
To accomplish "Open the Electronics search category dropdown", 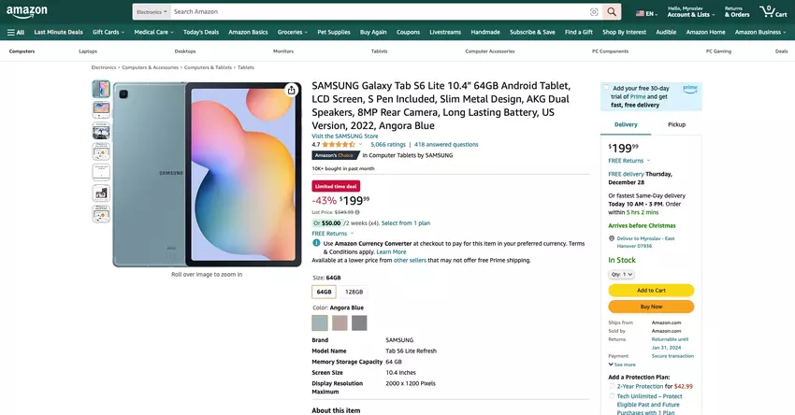I will coord(150,12).
